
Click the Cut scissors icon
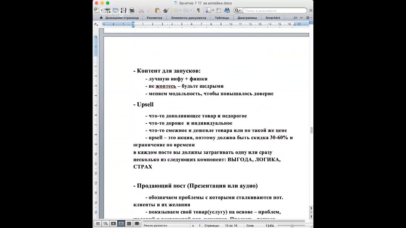point(141,11)
